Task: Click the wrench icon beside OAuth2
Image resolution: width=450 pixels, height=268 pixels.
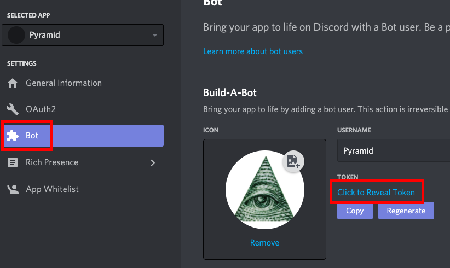Action: pyautogui.click(x=13, y=109)
